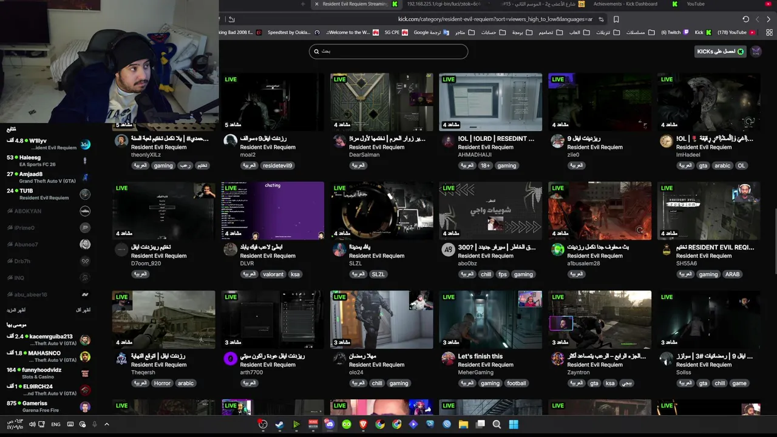Reload the page with browser refresh icon
777x437 pixels.
[746, 19]
